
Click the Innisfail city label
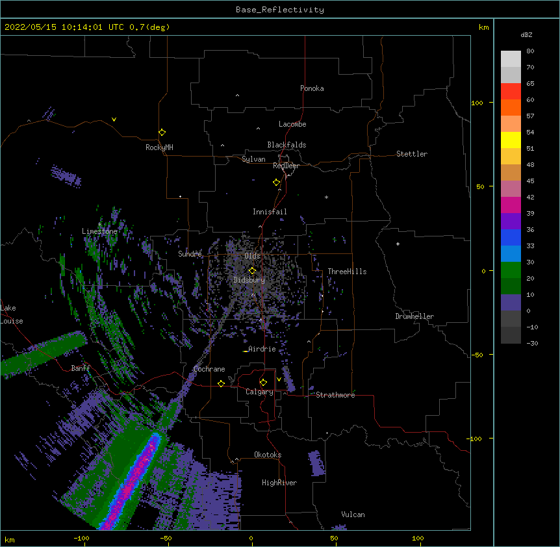point(270,212)
